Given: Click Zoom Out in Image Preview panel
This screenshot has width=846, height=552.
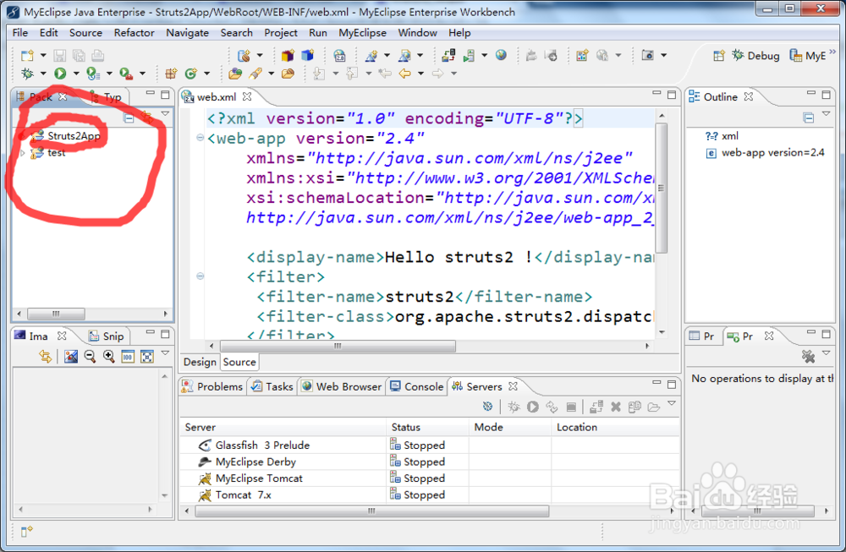Looking at the screenshot, I should point(91,357).
